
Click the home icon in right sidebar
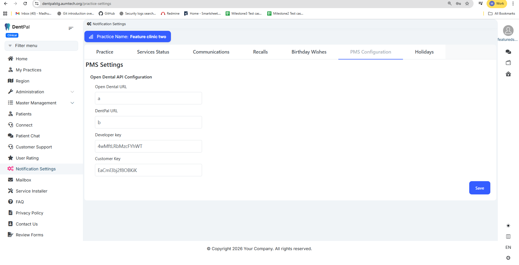pos(508,74)
